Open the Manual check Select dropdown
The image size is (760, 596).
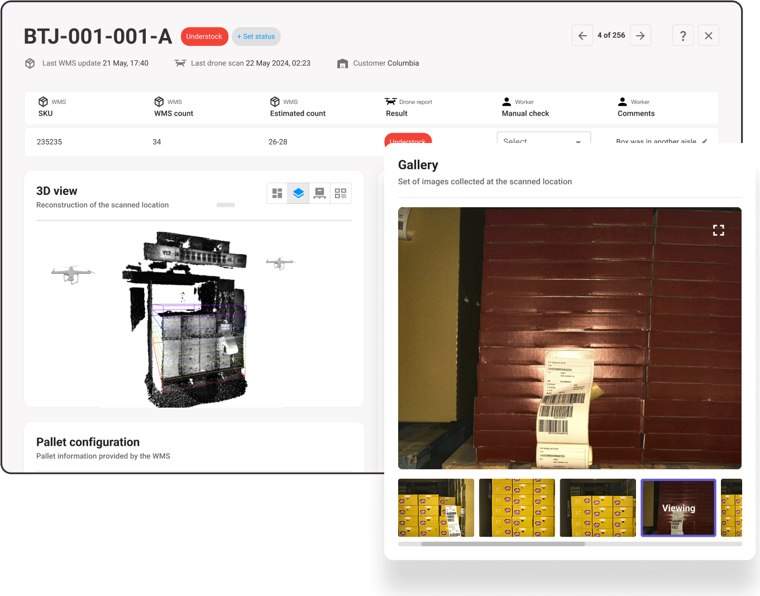(x=543, y=139)
